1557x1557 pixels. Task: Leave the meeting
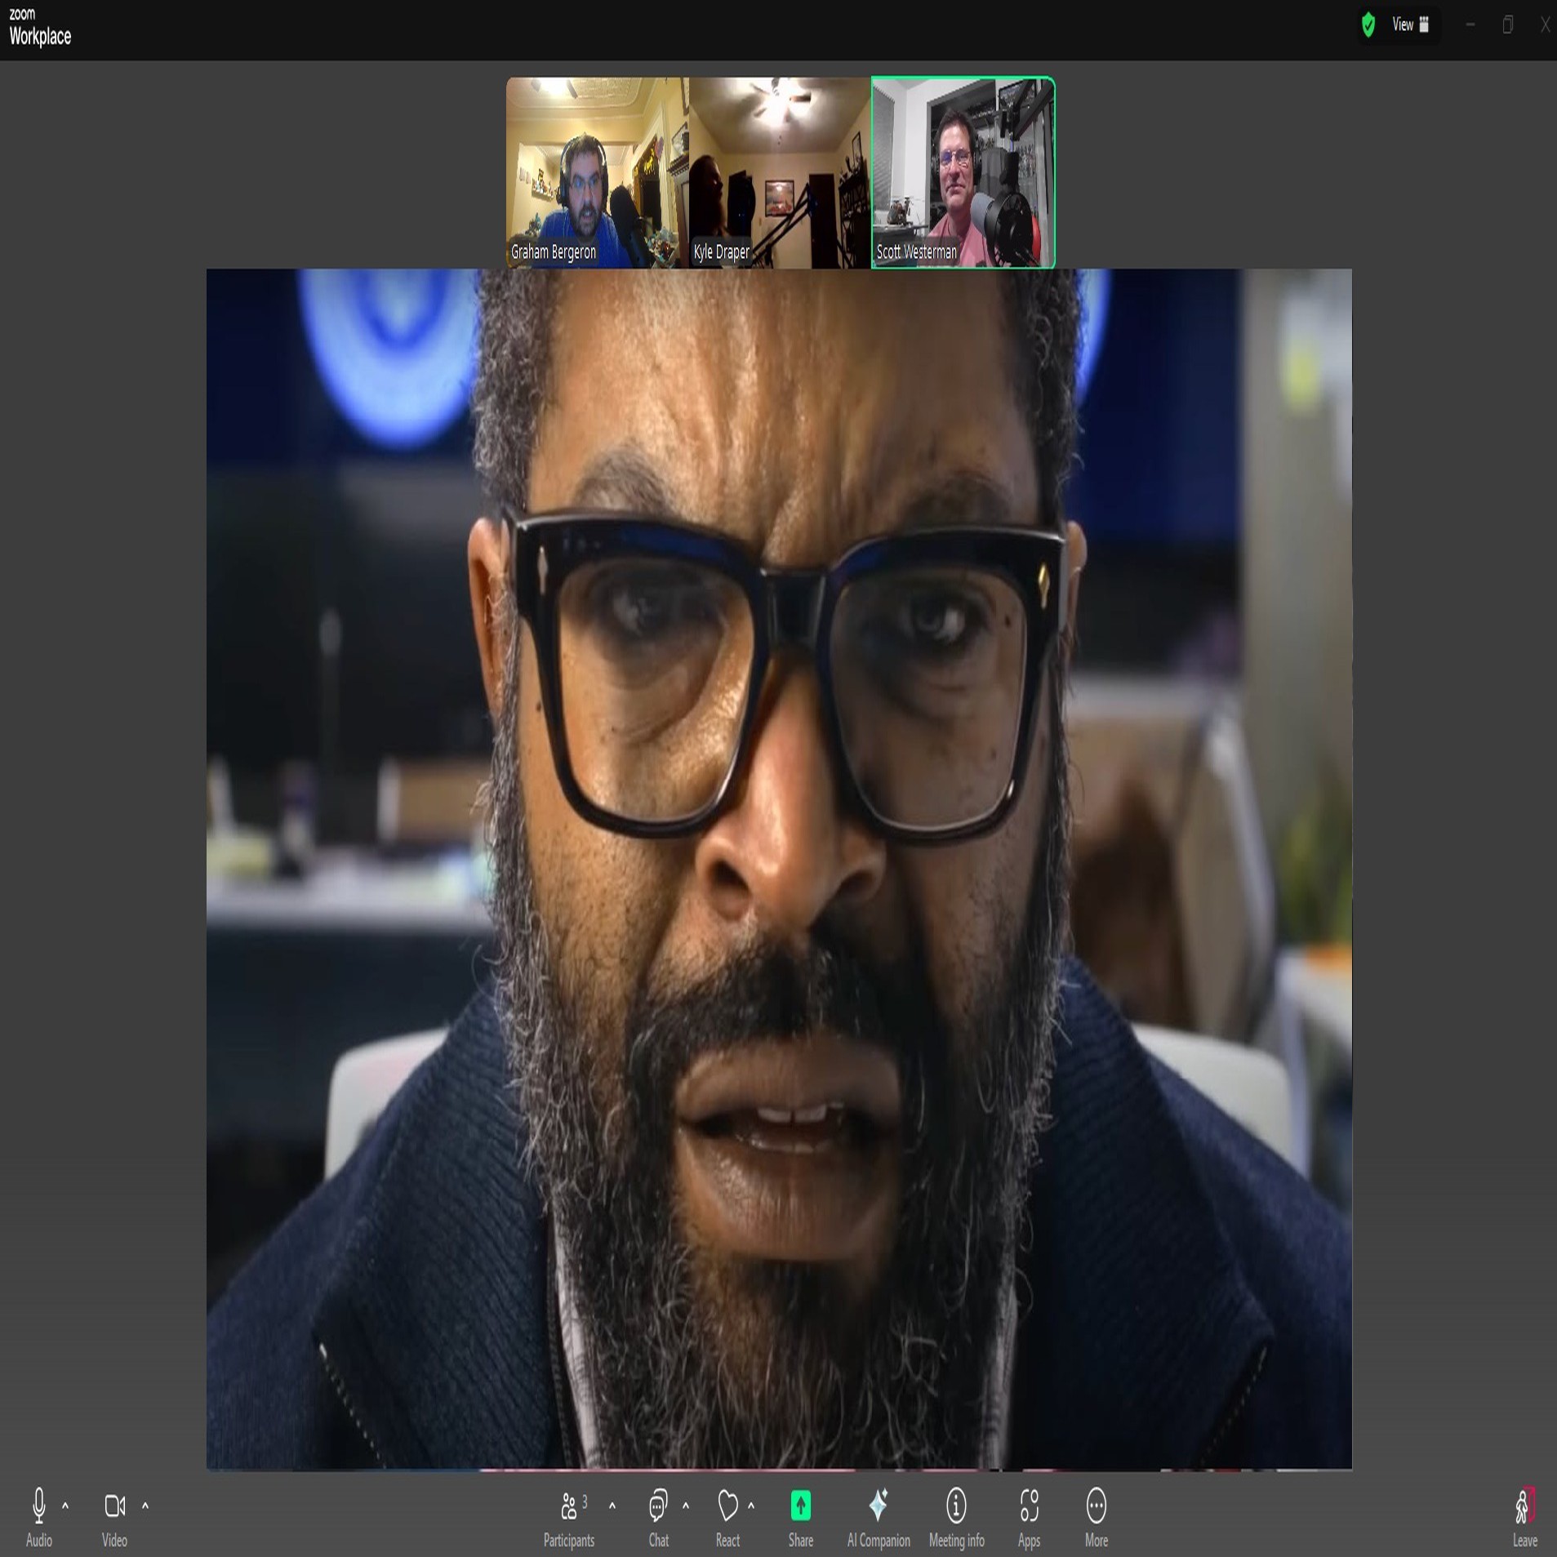point(1524,1517)
